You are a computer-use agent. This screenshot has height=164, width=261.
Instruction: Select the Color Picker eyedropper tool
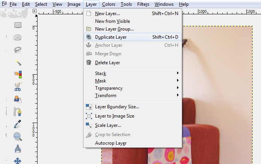coord(17,124)
